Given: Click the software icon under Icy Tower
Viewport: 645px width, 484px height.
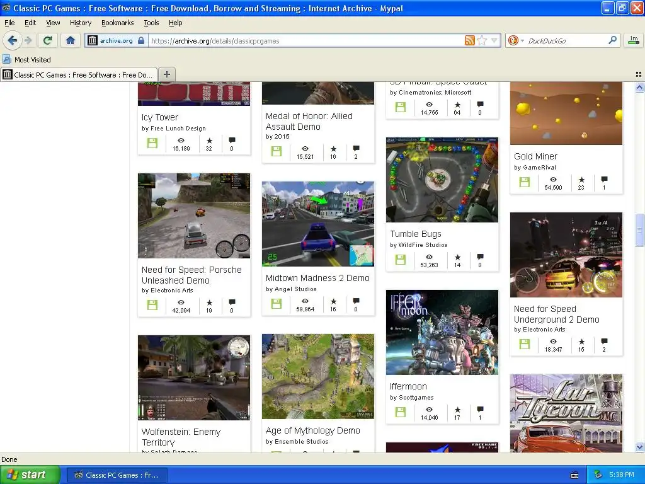Looking at the screenshot, I should (x=152, y=143).
